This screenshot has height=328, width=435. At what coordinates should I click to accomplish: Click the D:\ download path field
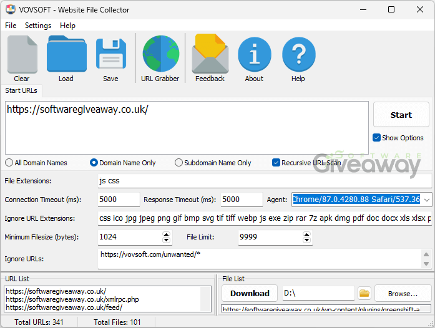point(318,293)
